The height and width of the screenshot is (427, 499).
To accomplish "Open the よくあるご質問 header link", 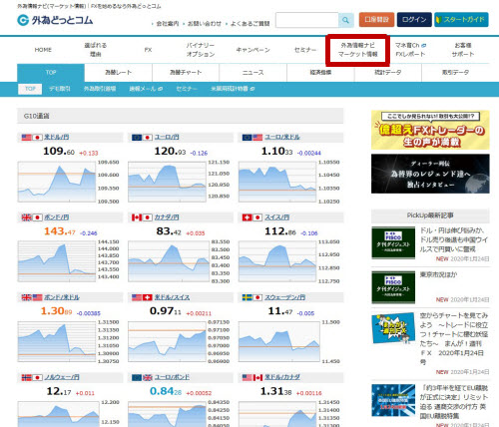I will [x=249, y=24].
